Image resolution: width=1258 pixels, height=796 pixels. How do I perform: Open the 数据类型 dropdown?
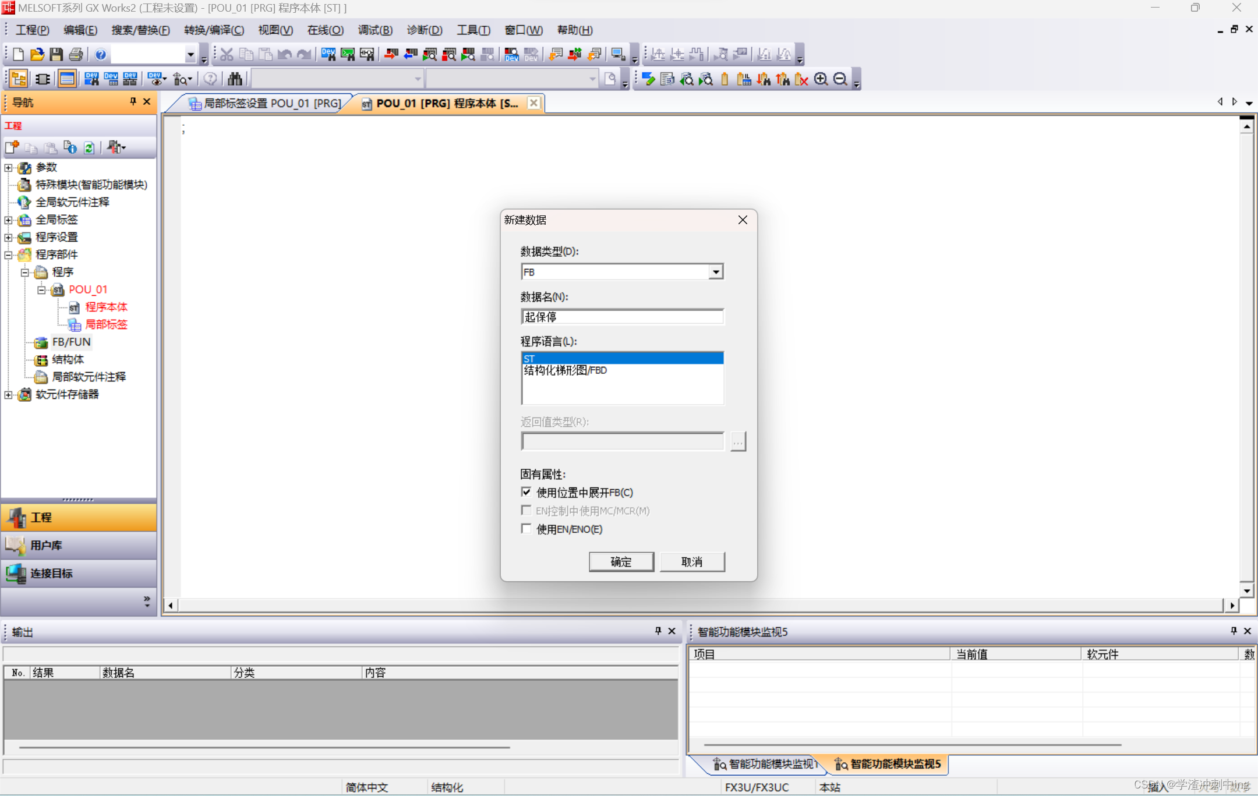tap(716, 272)
